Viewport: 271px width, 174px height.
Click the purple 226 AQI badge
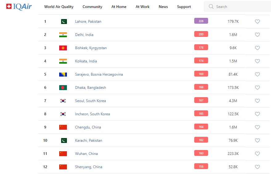click(201, 21)
